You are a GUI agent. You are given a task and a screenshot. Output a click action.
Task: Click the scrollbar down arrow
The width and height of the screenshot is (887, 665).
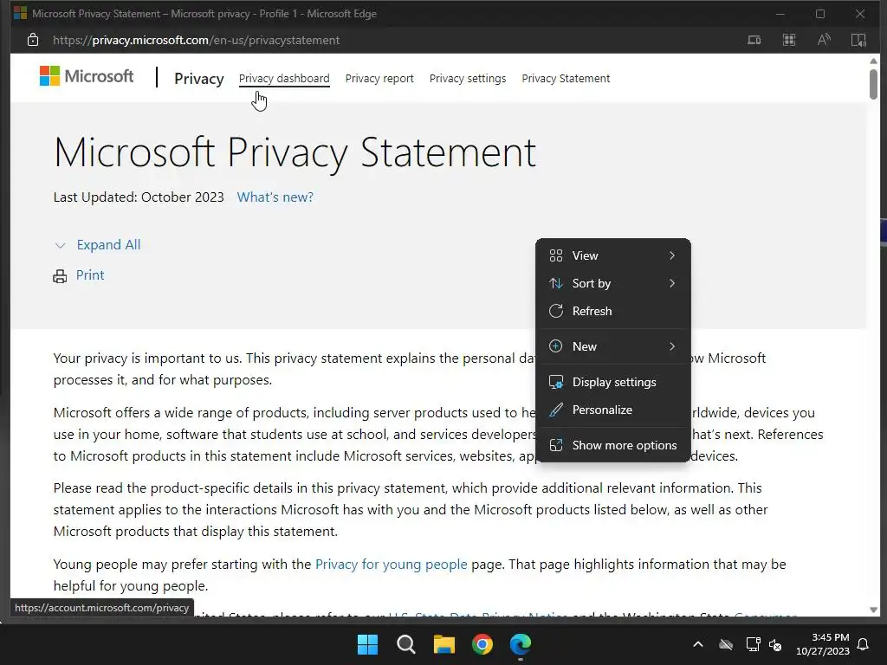[x=873, y=610]
